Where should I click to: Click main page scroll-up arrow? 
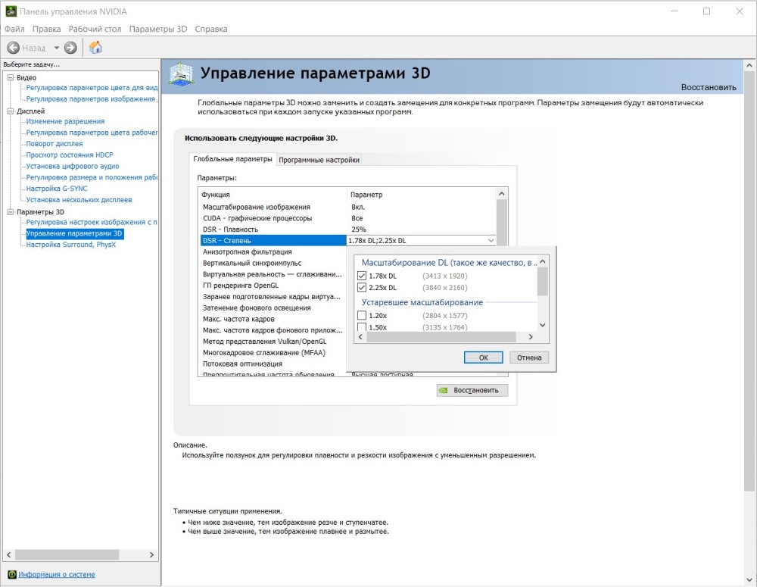[x=749, y=65]
